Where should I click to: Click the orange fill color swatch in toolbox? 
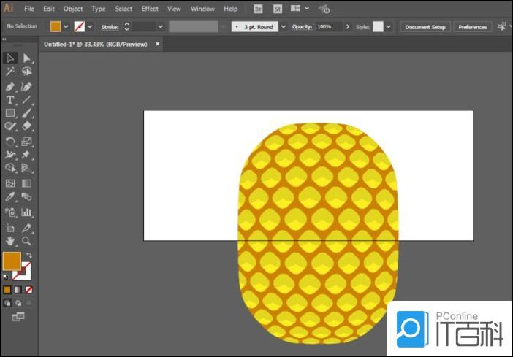(12, 261)
